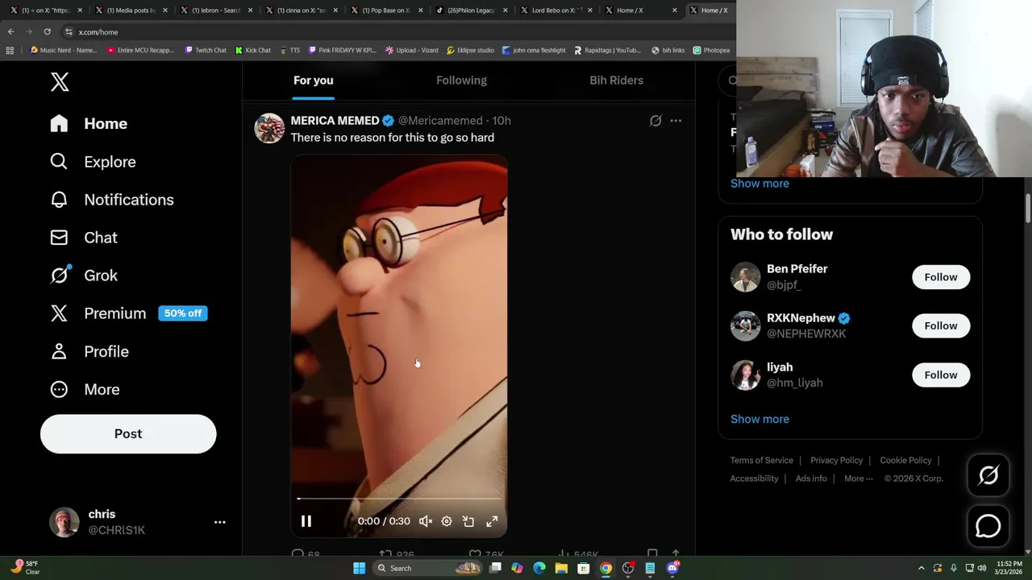Show more under Who to follow
1032x580 pixels.
(759, 419)
